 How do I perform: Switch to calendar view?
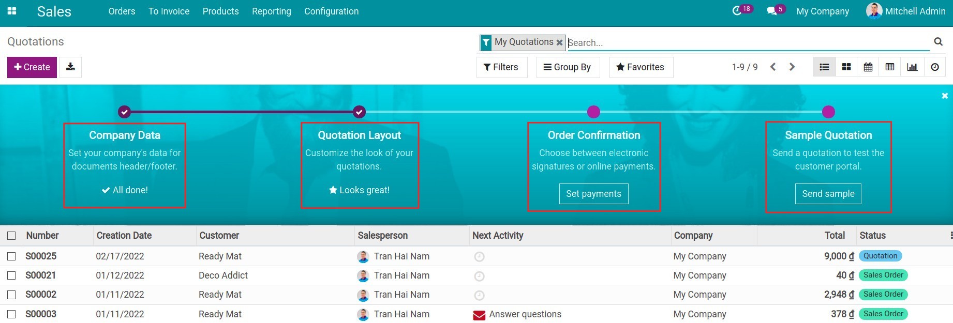[x=868, y=67]
